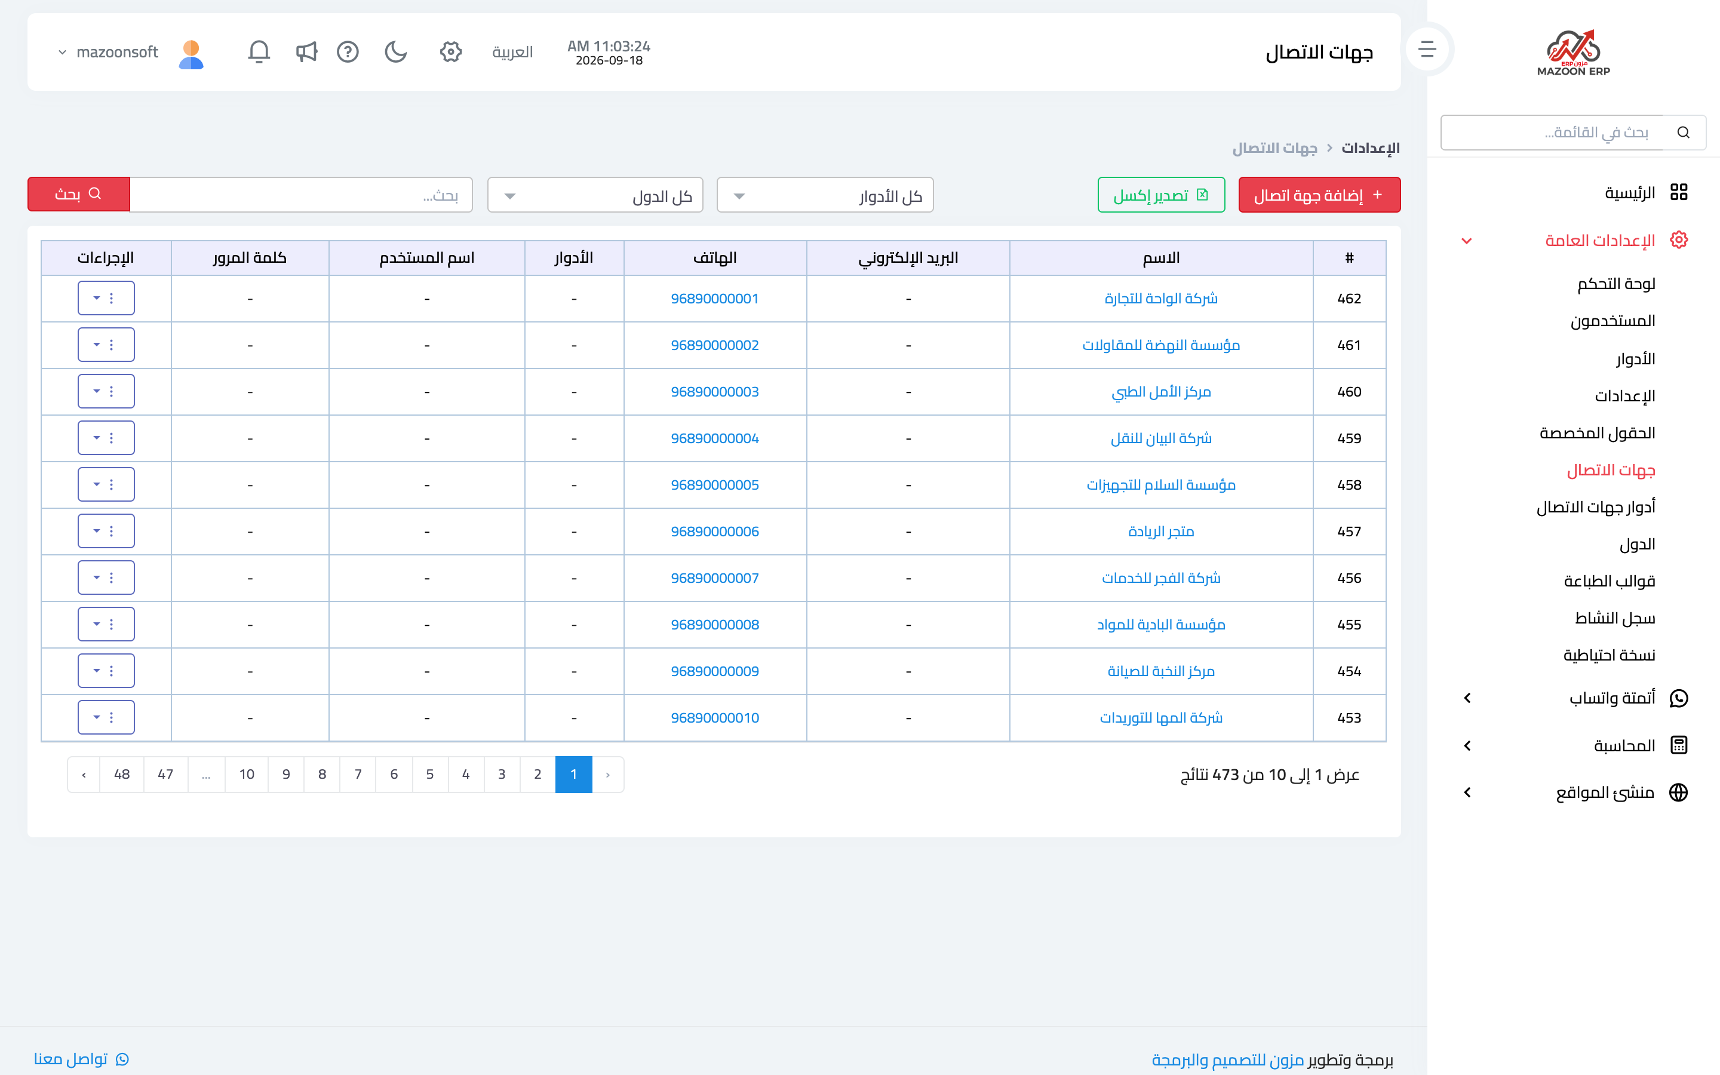1720x1075 pixels.
Task: Click the الإعدادات العامة gear icon
Action: tap(1679, 239)
